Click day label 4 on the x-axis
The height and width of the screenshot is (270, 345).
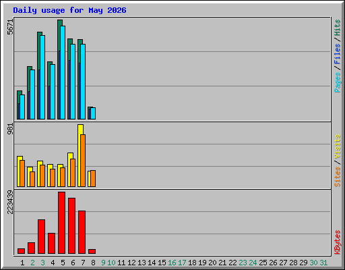coord(53,263)
